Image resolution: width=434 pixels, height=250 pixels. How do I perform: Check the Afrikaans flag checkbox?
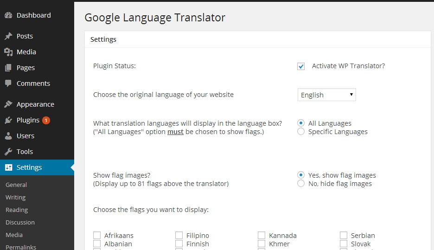coord(97,235)
